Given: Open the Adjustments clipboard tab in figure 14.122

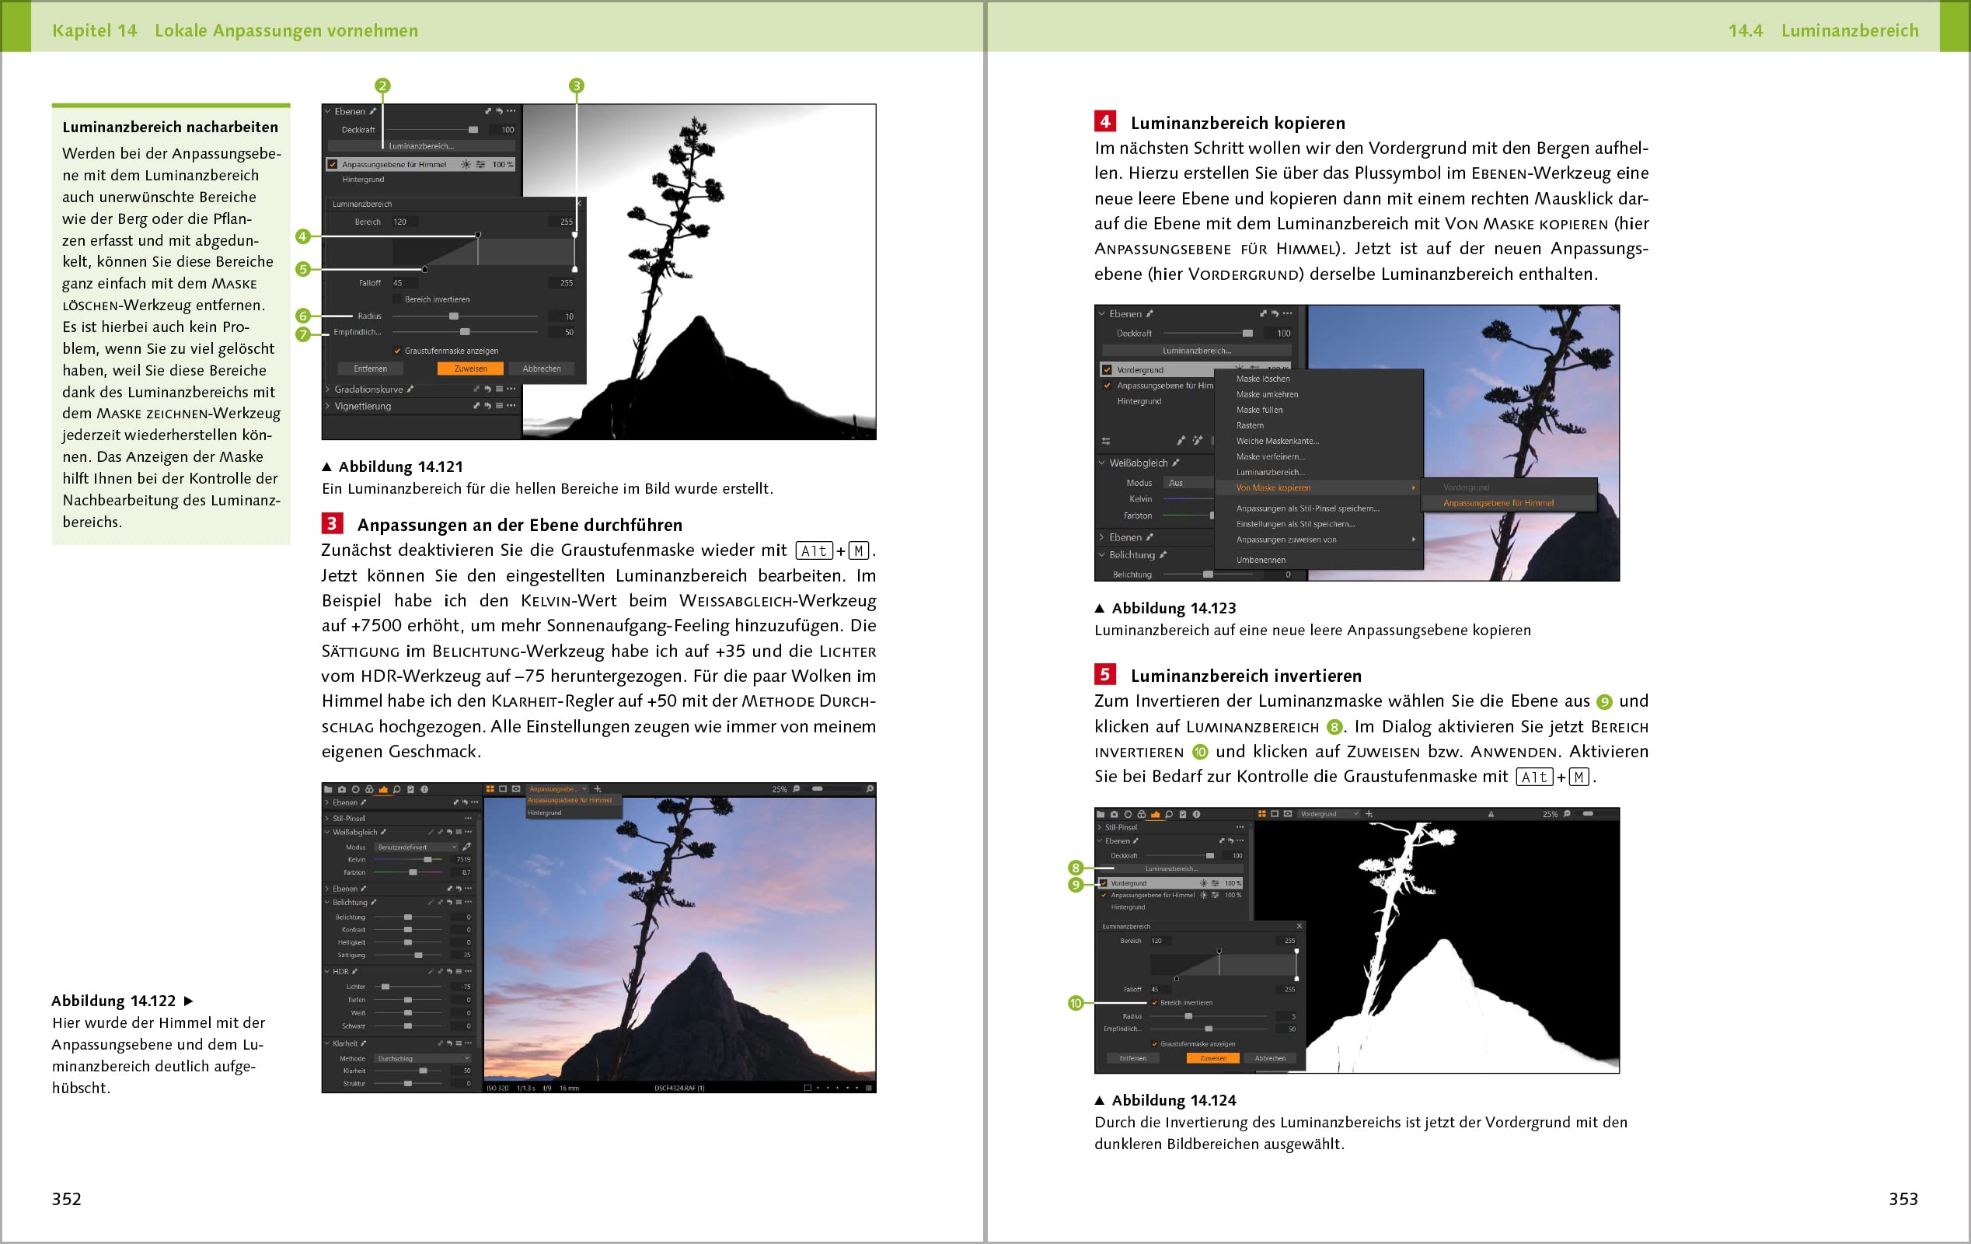Looking at the screenshot, I should coord(411,789).
